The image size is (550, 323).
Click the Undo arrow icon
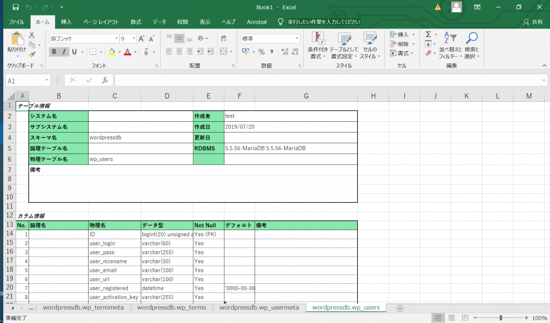28,7
